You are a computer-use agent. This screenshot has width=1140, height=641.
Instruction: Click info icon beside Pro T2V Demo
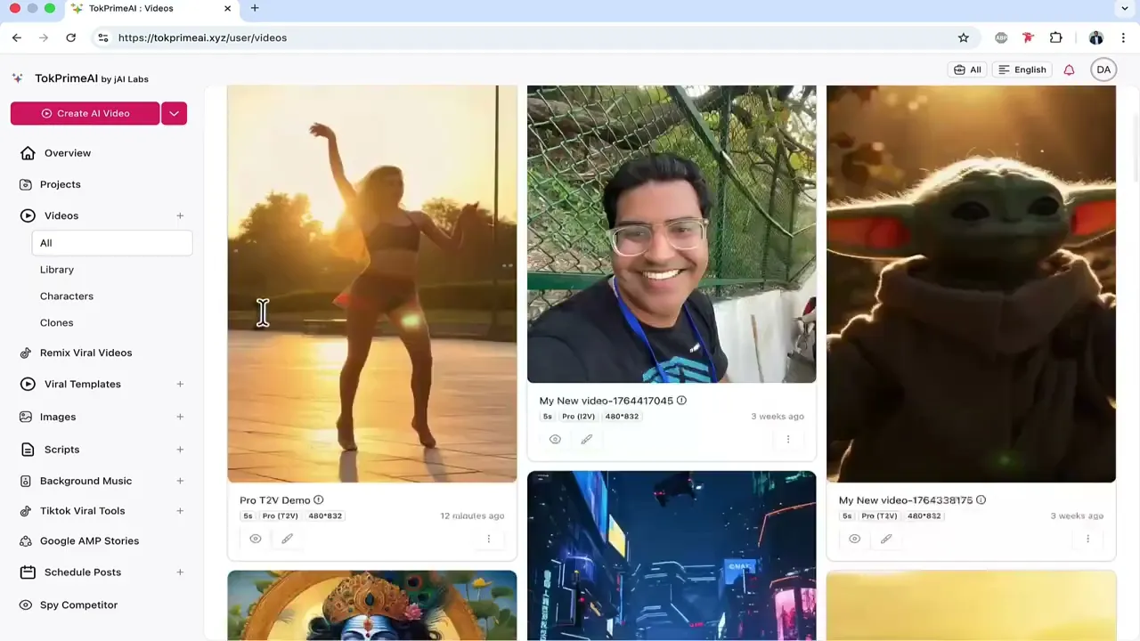[318, 500]
